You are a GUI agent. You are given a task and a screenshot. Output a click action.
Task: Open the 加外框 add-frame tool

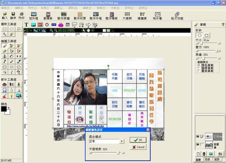[33, 16]
